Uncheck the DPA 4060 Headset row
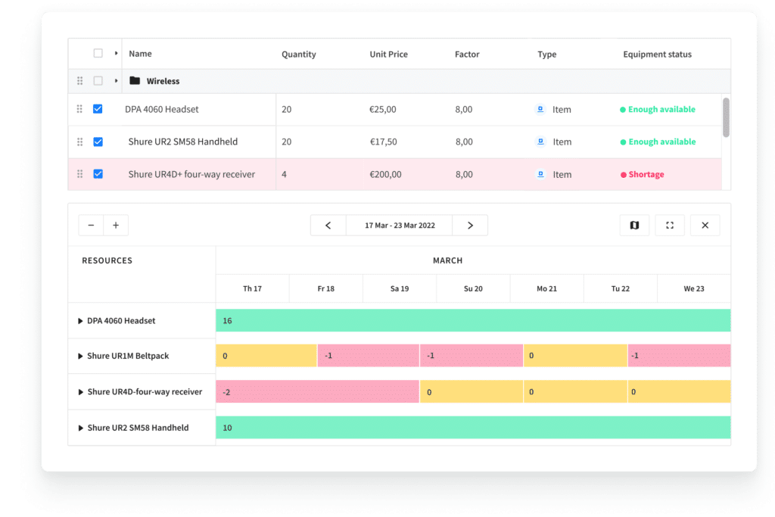The height and width of the screenshot is (517, 775). point(98,109)
